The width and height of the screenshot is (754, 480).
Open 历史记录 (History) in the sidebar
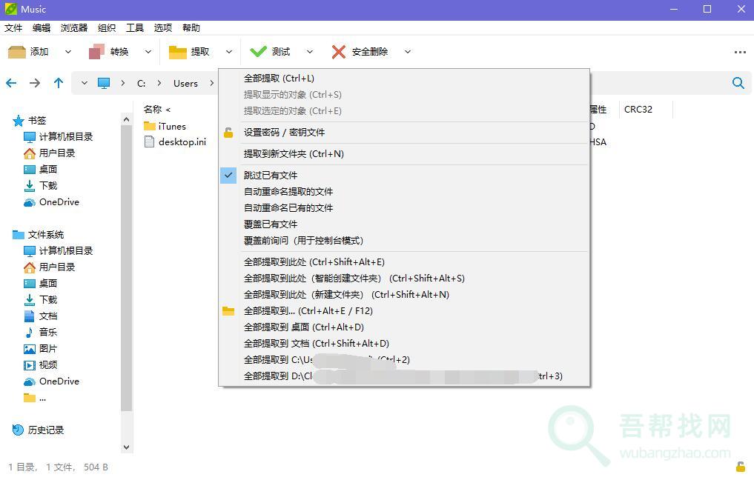click(45, 430)
